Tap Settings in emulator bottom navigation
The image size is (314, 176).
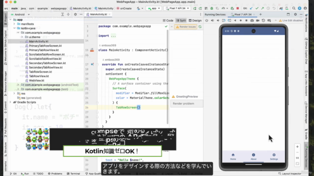[x=274, y=156]
